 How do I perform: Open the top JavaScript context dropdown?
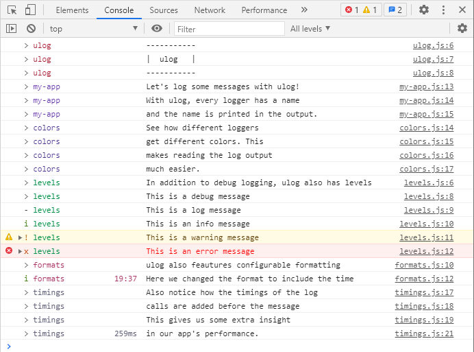click(x=94, y=29)
